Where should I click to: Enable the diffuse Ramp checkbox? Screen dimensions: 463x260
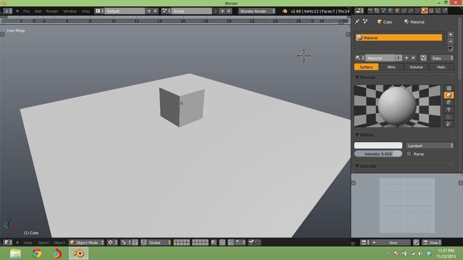coord(409,154)
